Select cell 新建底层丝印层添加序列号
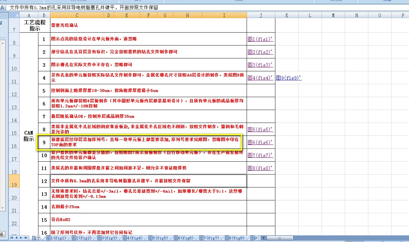409x242 pixels. (x=148, y=142)
